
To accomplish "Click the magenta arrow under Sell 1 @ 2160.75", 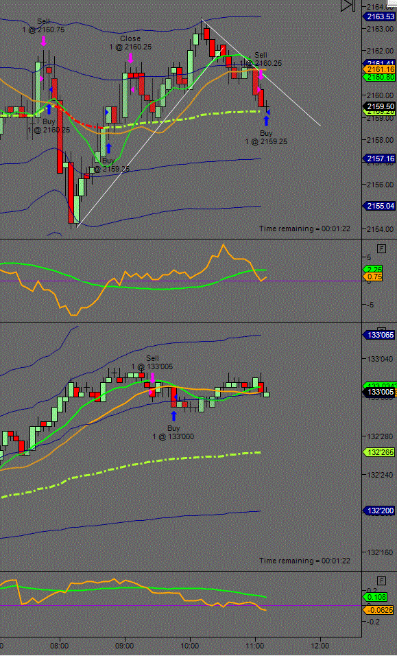I will point(43,40).
